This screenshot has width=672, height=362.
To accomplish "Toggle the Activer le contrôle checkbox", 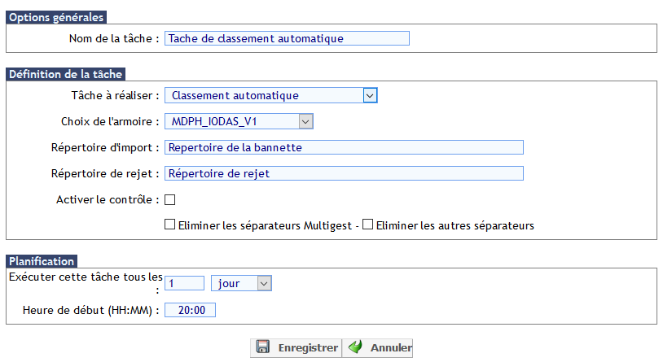I will pyautogui.click(x=170, y=199).
